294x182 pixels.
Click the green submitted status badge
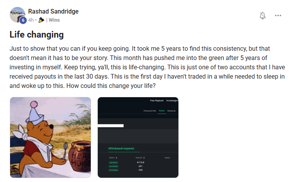tap(113, 163)
